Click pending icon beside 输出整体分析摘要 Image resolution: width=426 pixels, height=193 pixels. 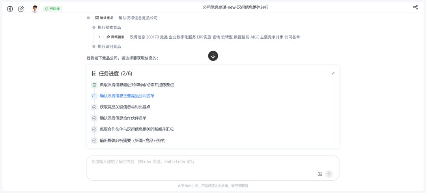pyautogui.click(x=94, y=141)
